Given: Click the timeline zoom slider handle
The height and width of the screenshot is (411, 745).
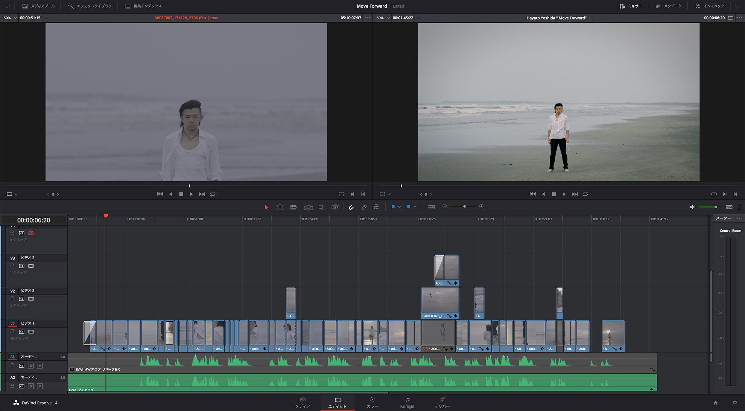Looking at the screenshot, I should [x=464, y=206].
